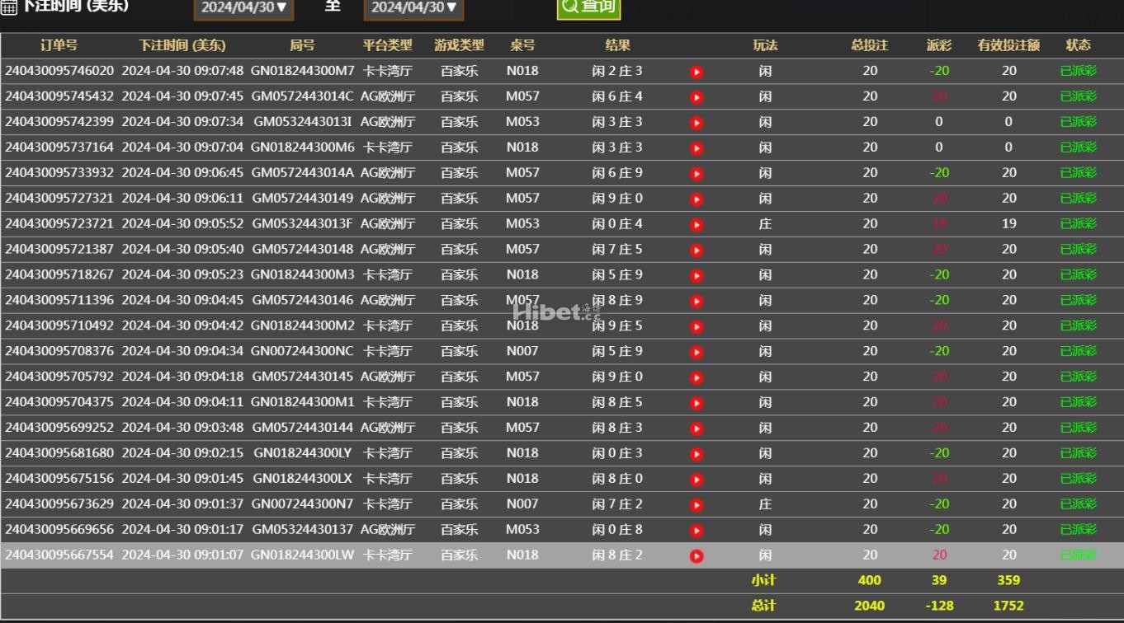This screenshot has width=1124, height=623.
Task: Click round number GN007244300NC
Action: [x=302, y=351]
